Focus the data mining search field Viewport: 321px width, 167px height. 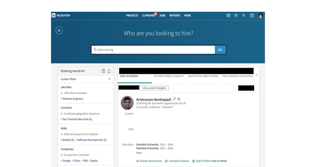click(x=153, y=50)
